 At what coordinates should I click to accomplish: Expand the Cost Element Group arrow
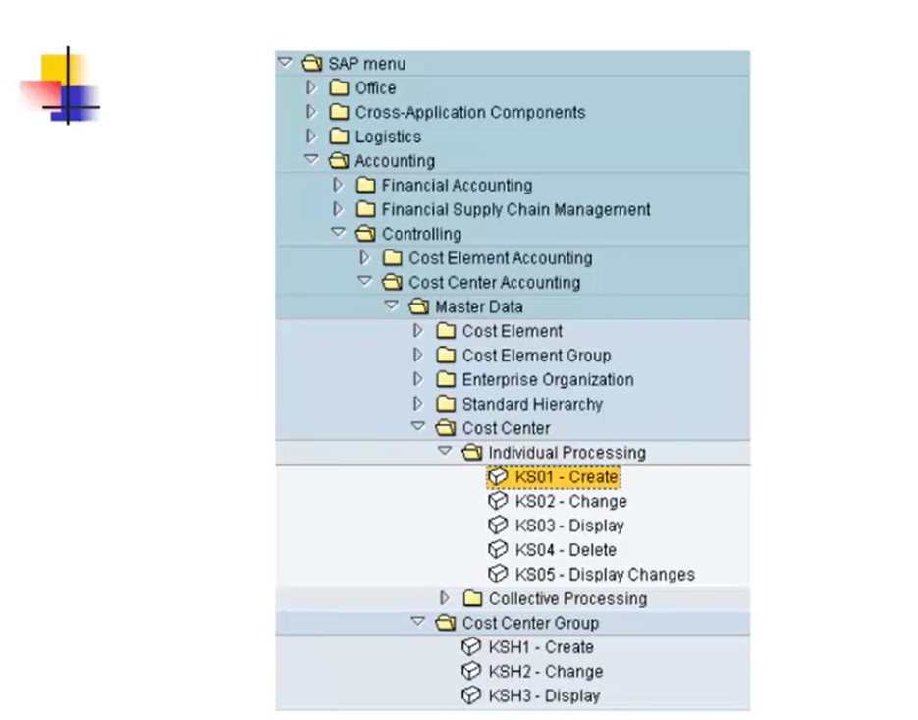pos(418,355)
